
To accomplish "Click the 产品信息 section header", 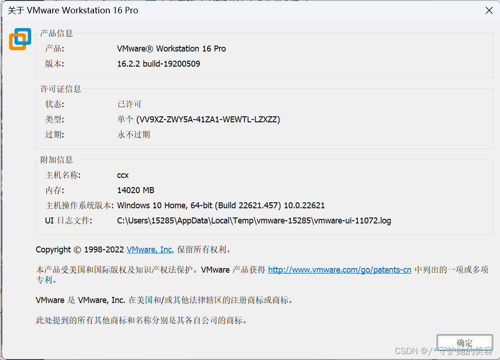I will click(x=56, y=33).
